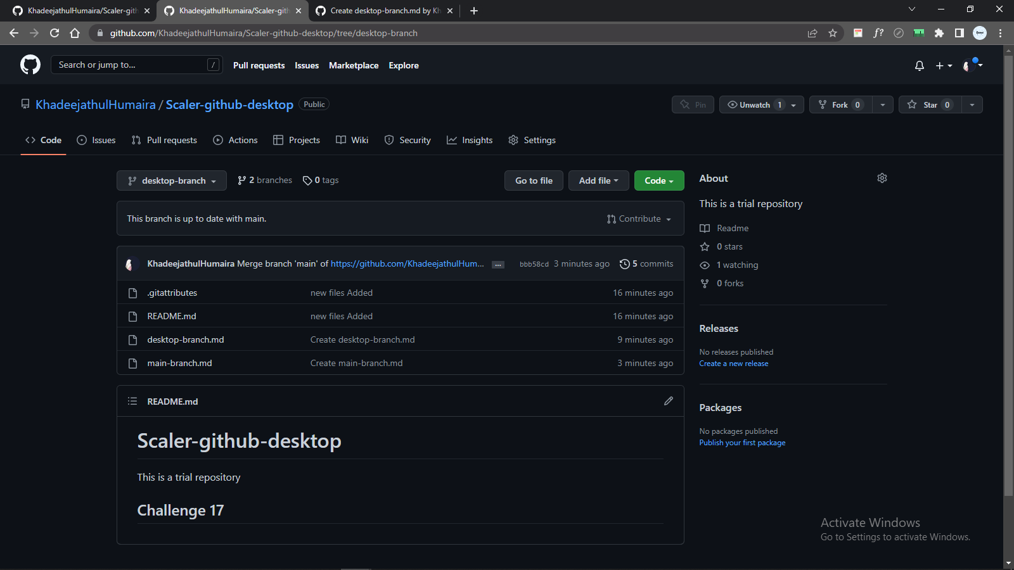Open the README table of contents icon
The height and width of the screenshot is (570, 1014).
(x=132, y=401)
